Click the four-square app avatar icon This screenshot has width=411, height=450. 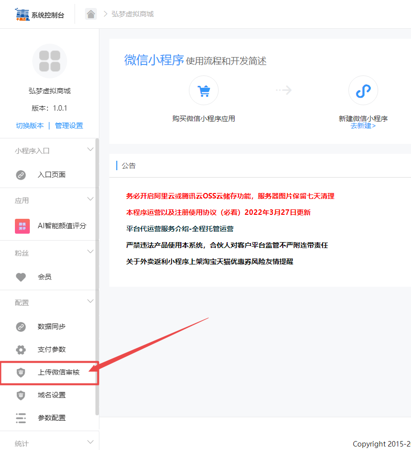pyautogui.click(x=49, y=61)
